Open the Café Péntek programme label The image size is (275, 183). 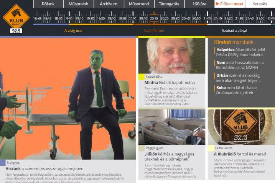coord(154,31)
